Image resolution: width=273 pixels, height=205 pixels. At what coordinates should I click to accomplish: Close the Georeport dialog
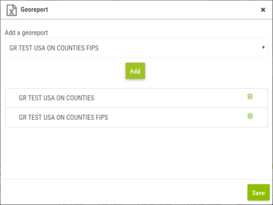click(263, 10)
